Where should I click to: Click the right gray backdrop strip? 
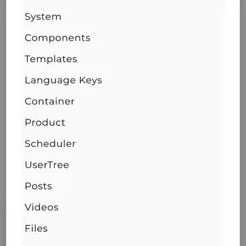pos(243,123)
